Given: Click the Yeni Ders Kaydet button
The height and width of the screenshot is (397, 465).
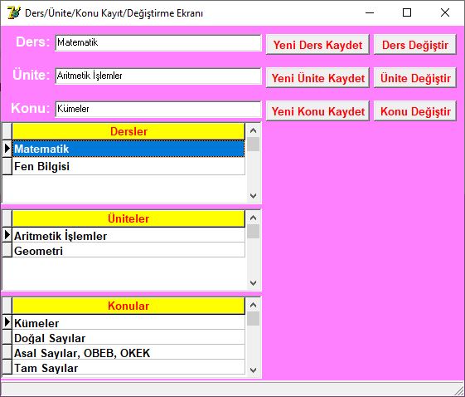Looking at the screenshot, I should [317, 45].
